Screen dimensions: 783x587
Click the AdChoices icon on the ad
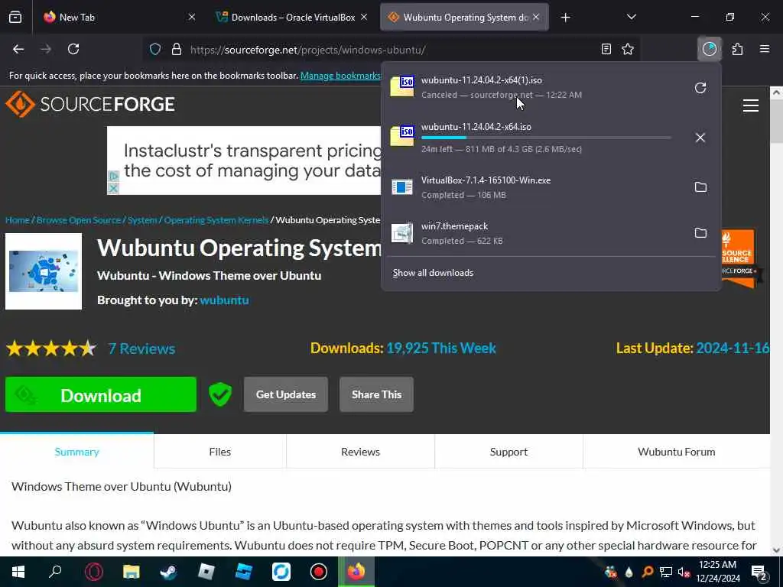point(113,177)
